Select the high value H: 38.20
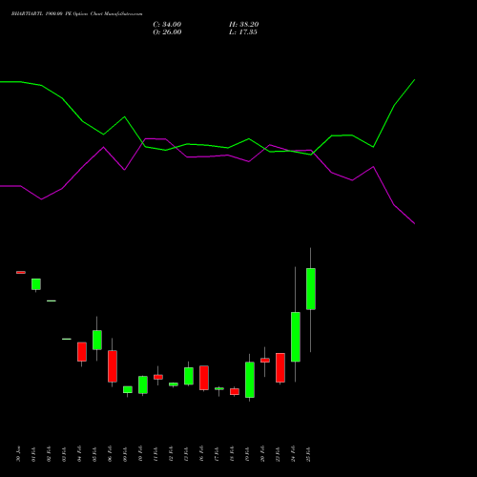Viewport: 477px width, 477px height. [244, 24]
